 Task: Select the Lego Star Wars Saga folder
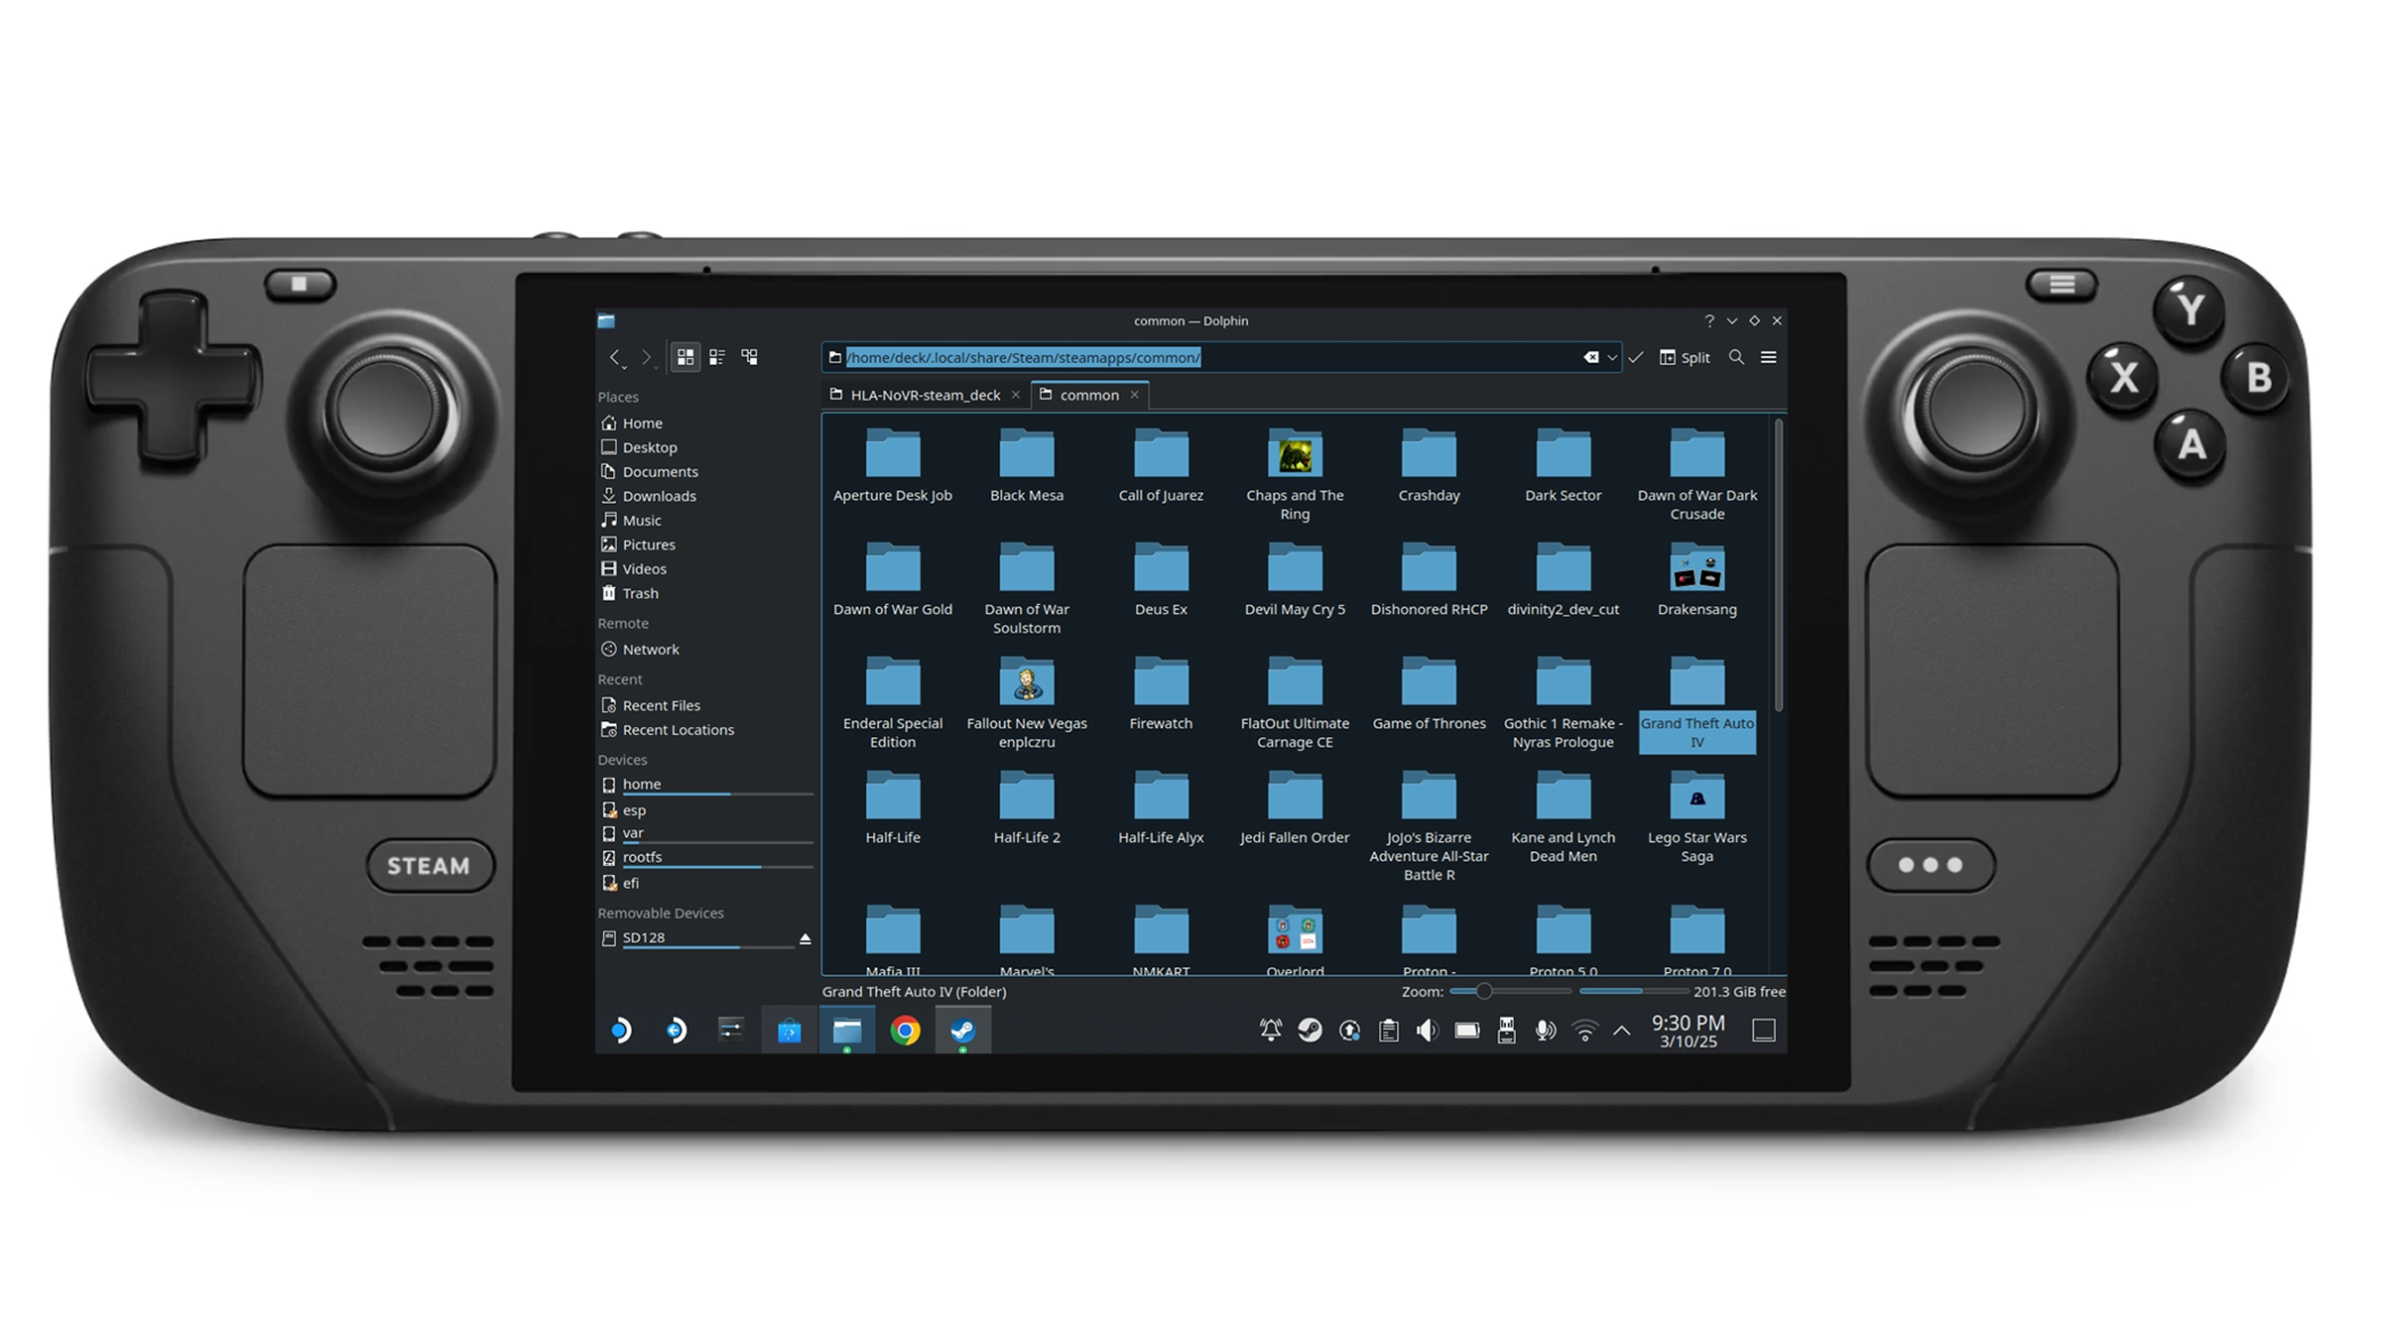(x=1697, y=818)
